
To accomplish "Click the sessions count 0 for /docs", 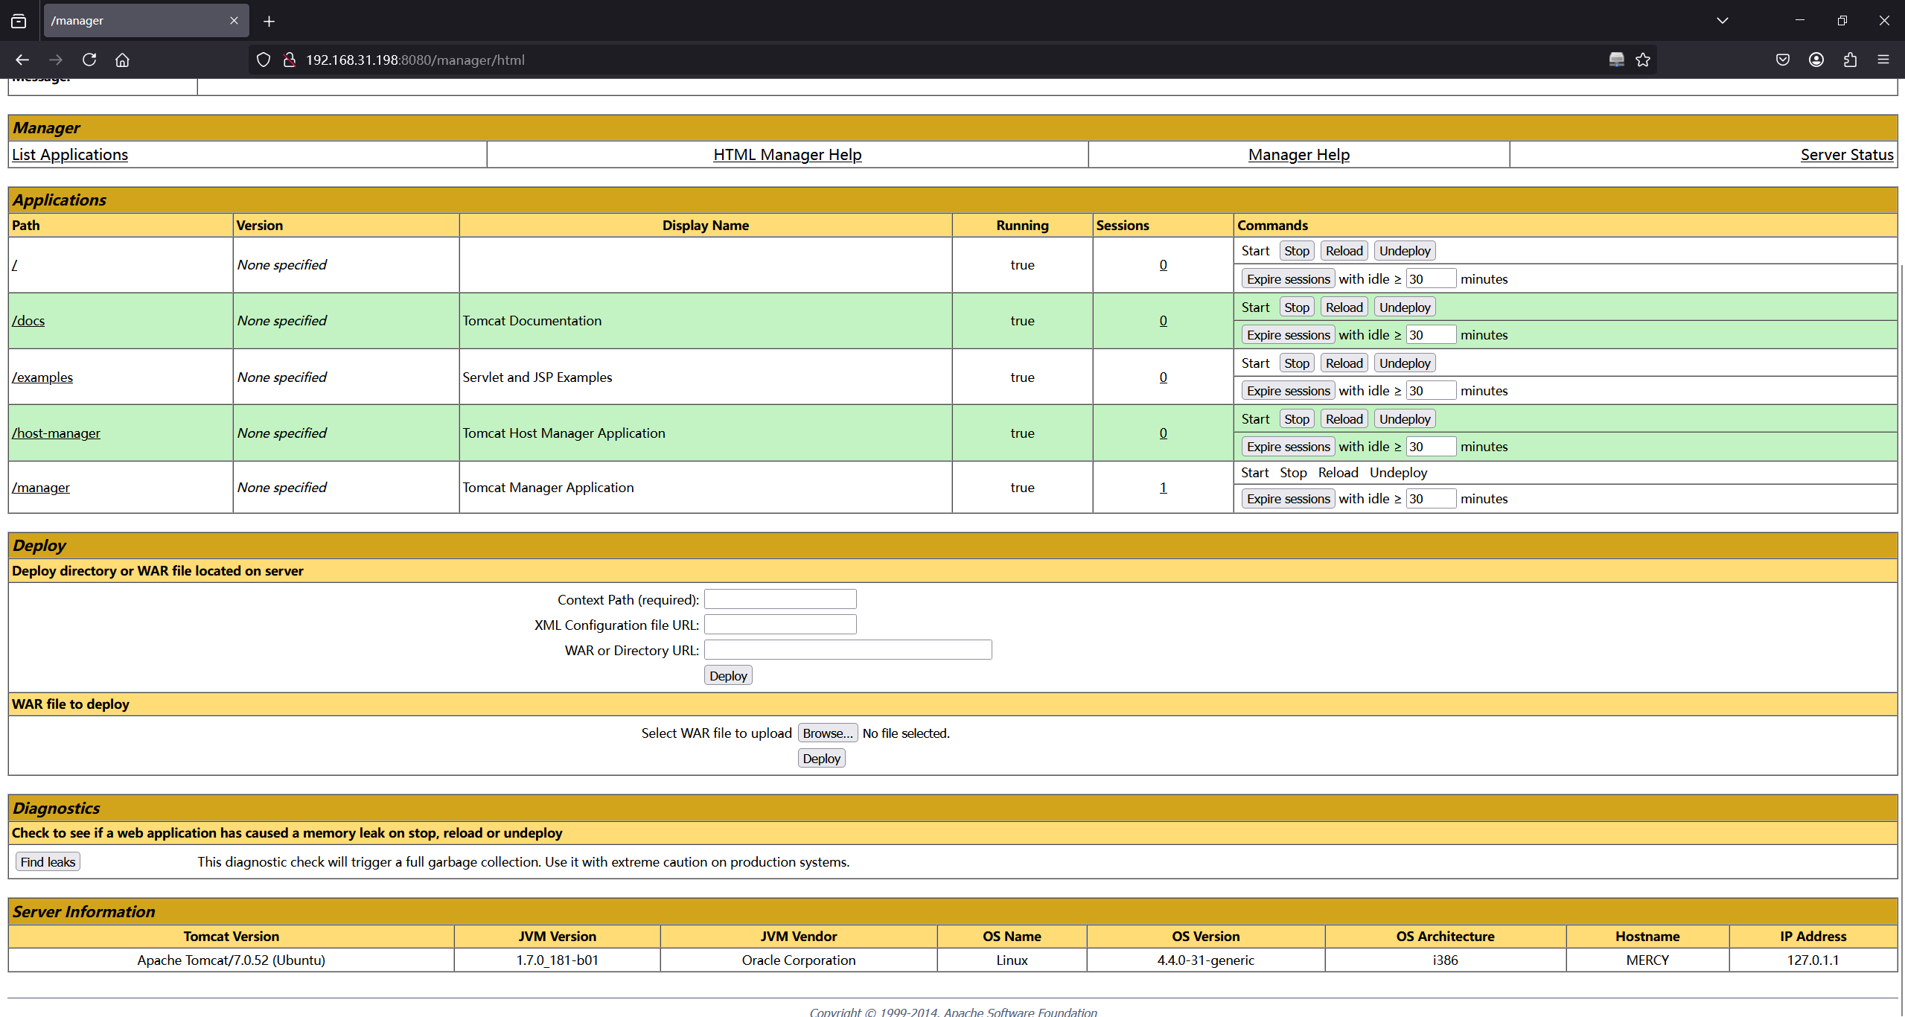I will click(1163, 321).
